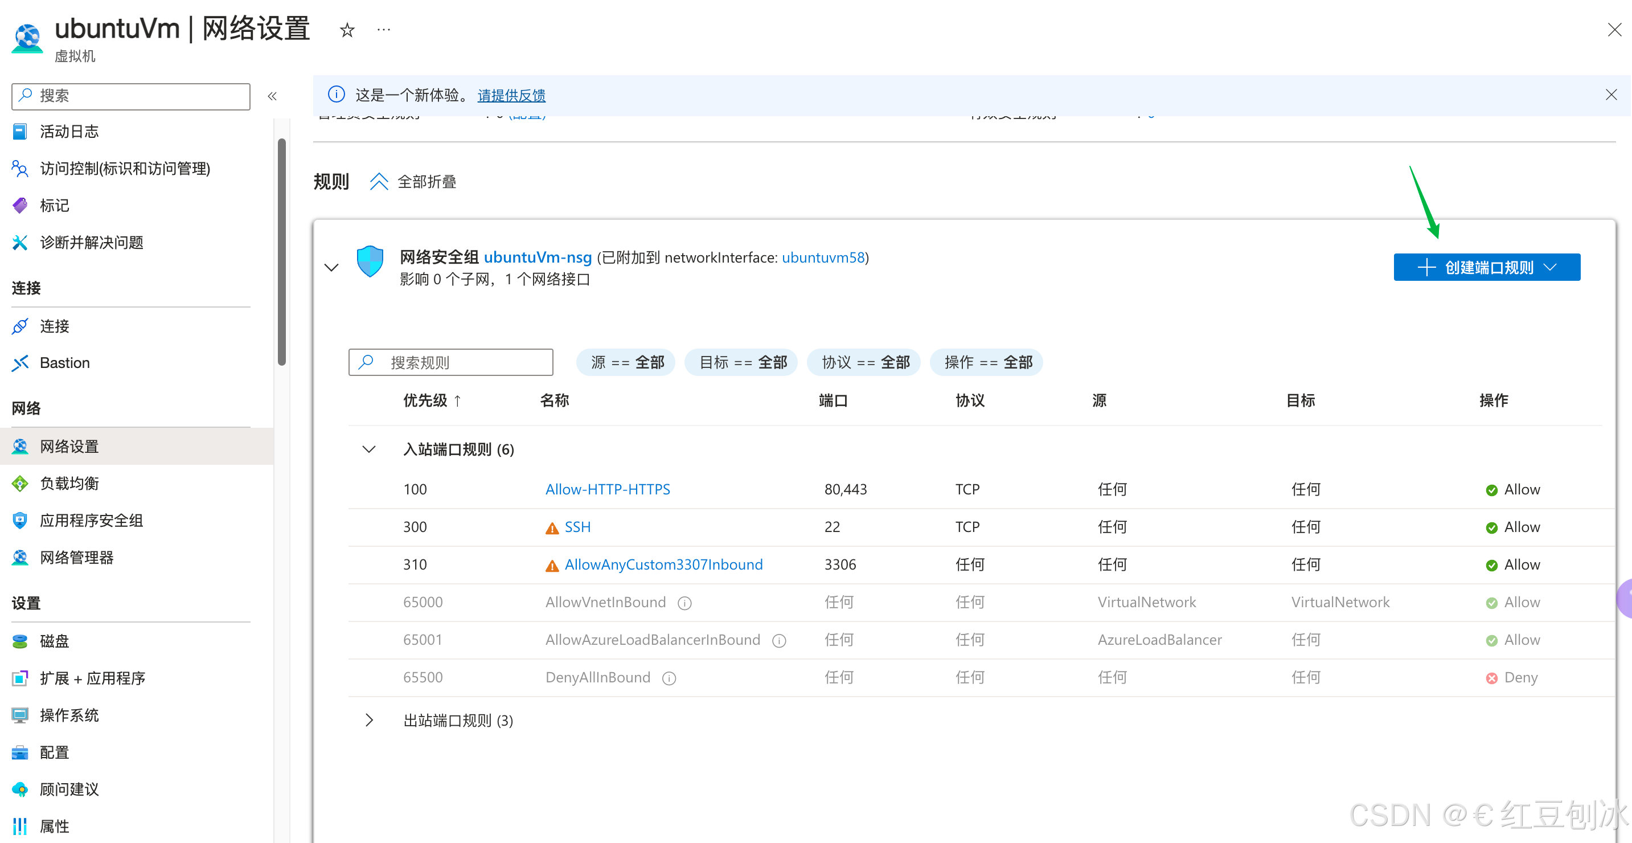
Task: Open the more options ellipsis in header
Action: (x=383, y=30)
